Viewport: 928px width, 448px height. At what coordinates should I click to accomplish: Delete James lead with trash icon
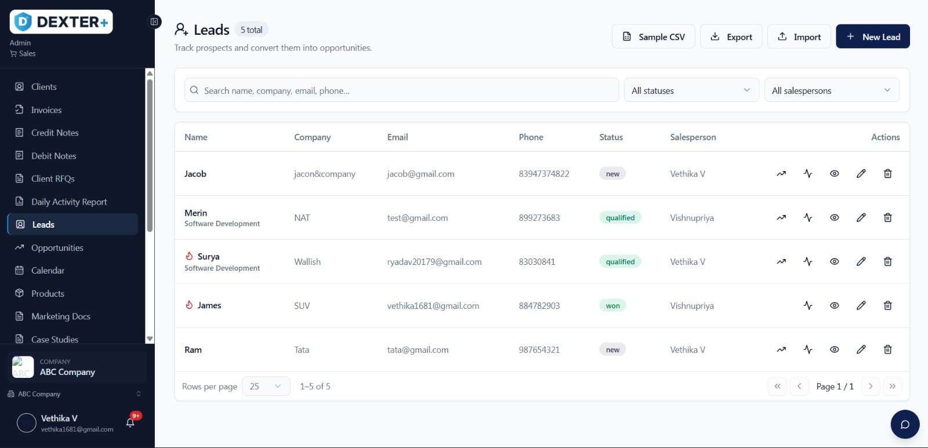click(x=887, y=306)
